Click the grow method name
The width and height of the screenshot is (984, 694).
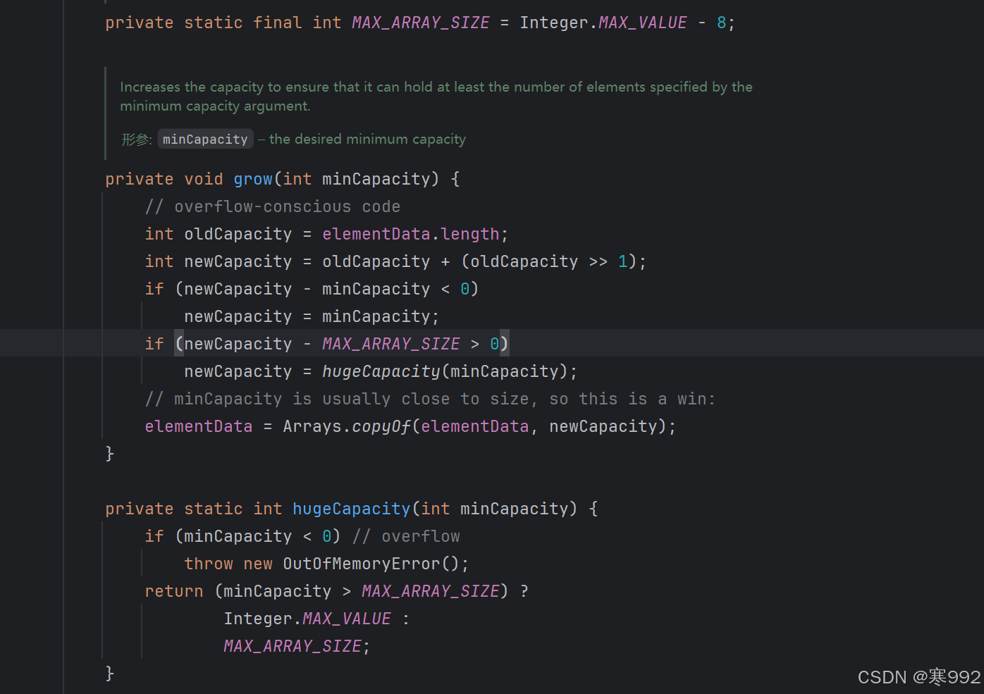pyautogui.click(x=252, y=179)
